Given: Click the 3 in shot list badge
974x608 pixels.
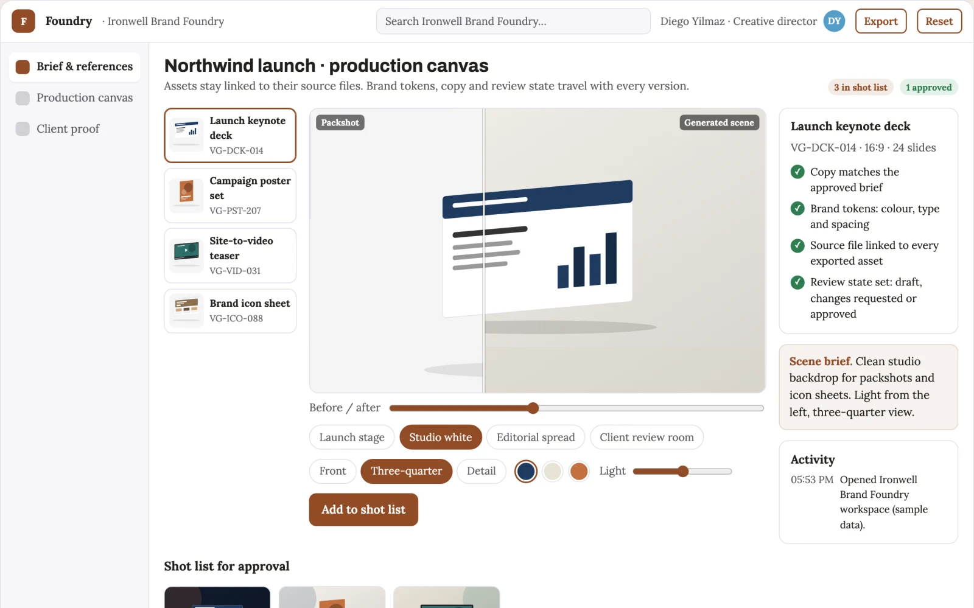Looking at the screenshot, I should pos(861,88).
